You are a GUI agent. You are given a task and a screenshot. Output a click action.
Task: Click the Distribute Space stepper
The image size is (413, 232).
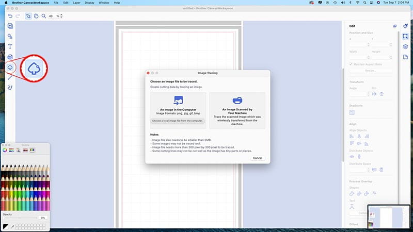pyautogui.click(x=368, y=170)
